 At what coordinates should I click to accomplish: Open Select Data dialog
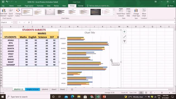point(128,13)
